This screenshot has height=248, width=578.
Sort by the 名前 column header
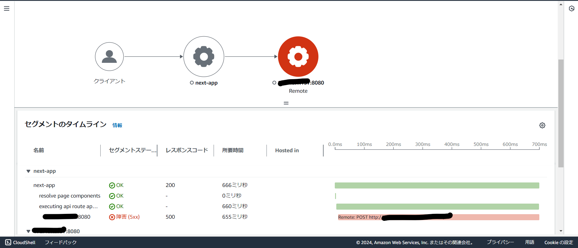pyautogui.click(x=39, y=150)
